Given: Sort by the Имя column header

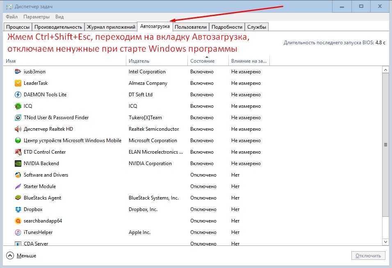Looking at the screenshot, I should (x=64, y=61).
